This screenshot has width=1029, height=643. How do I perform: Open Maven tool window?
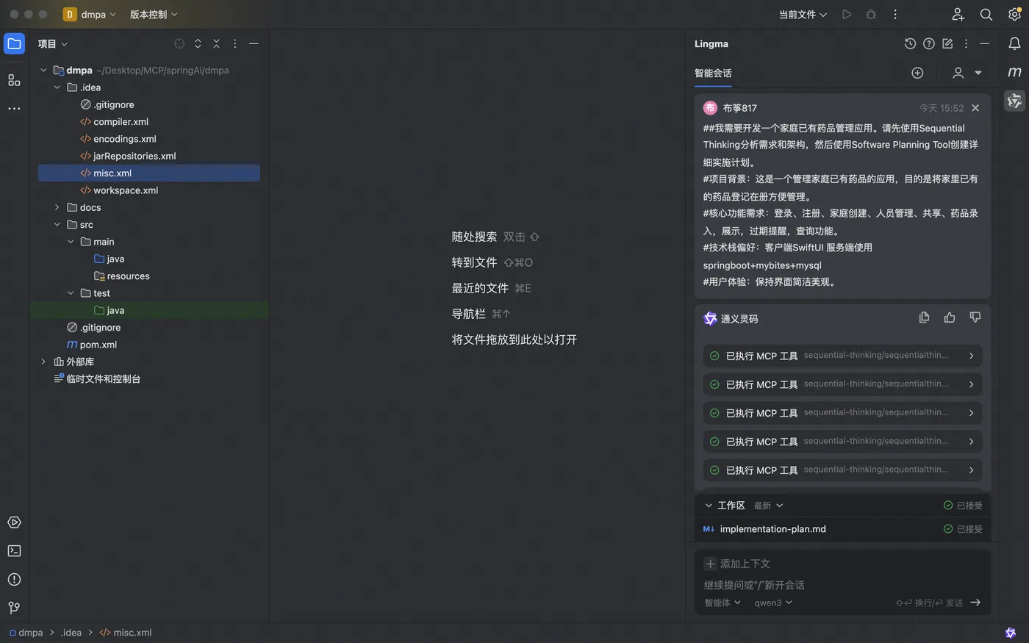point(1014,72)
